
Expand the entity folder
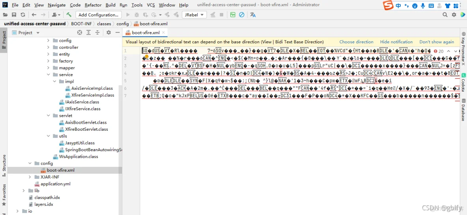48,54
